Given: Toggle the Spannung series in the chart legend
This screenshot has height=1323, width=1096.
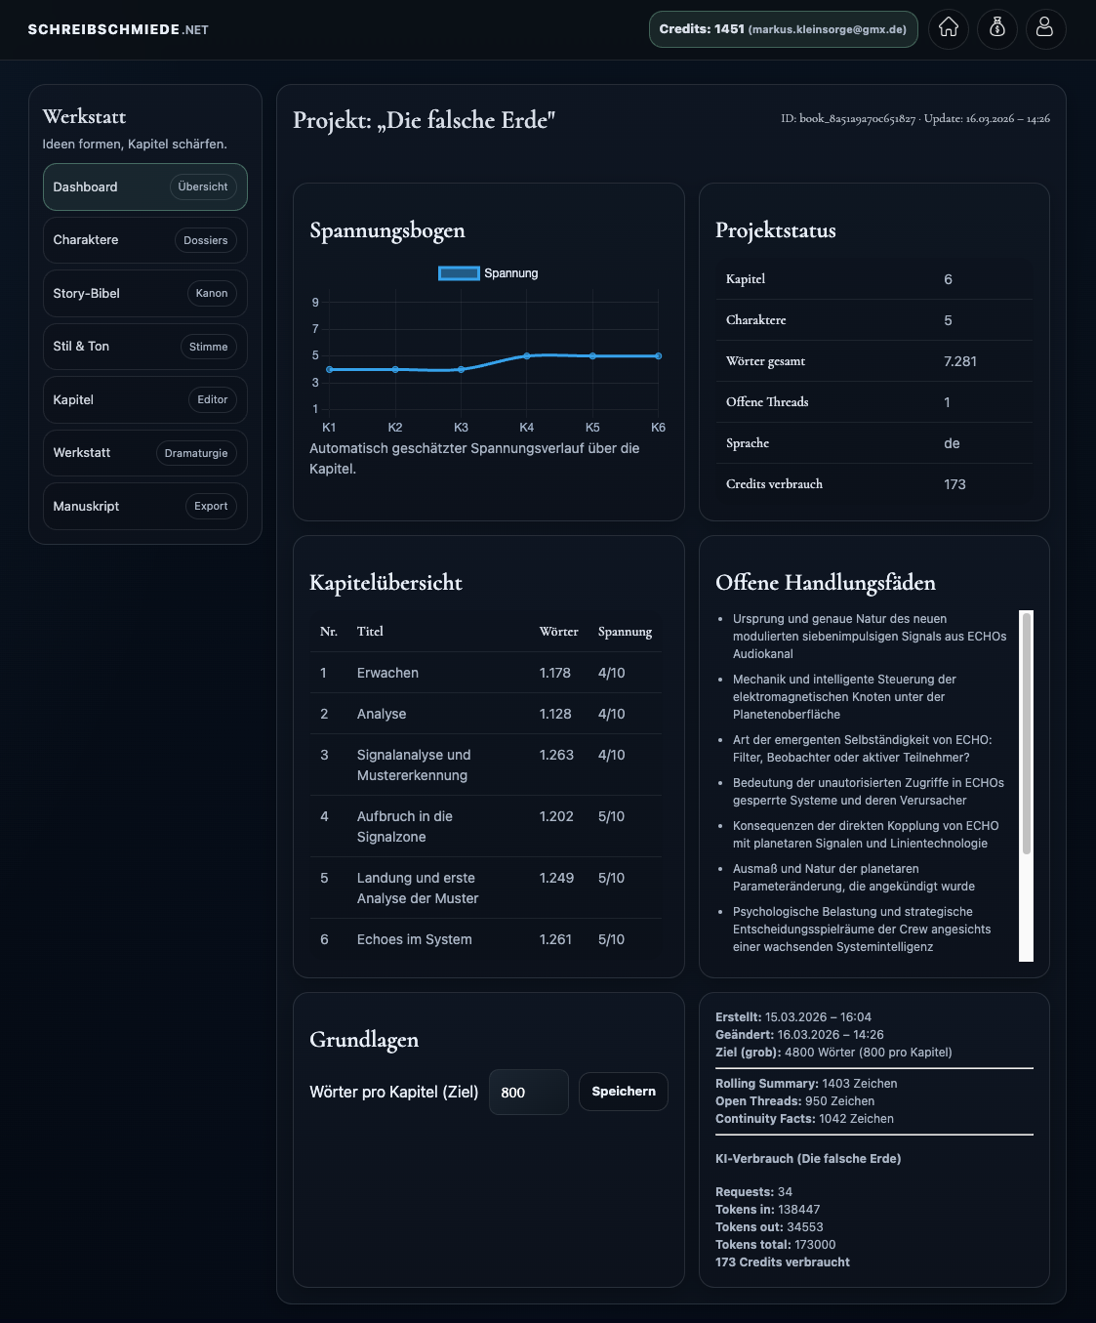Looking at the screenshot, I should (x=488, y=273).
